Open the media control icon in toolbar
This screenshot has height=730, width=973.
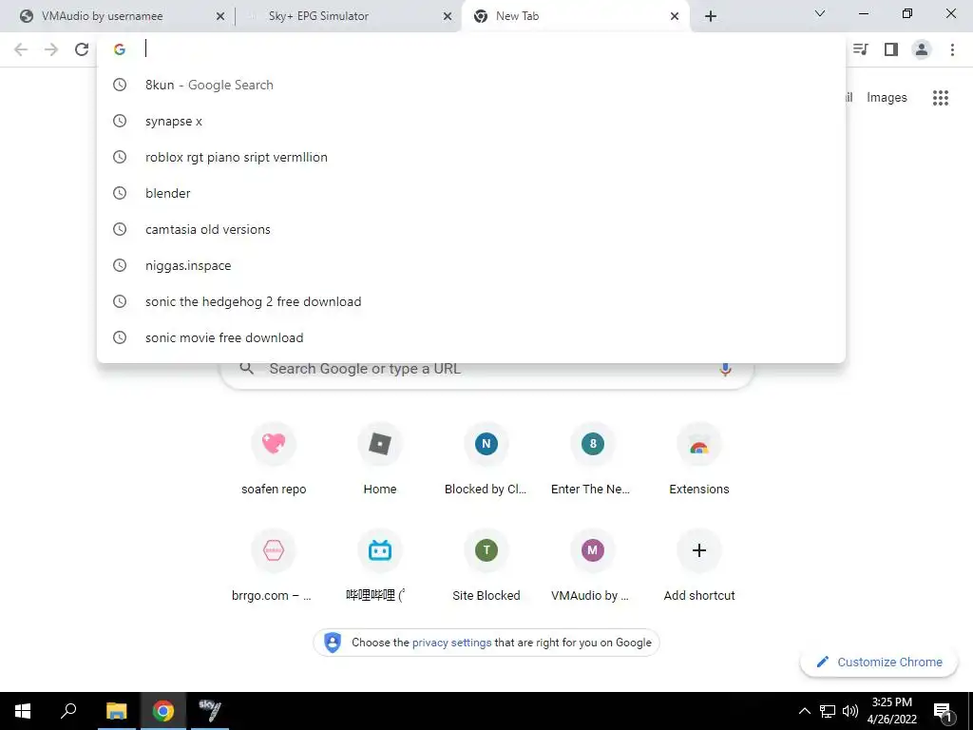[x=861, y=49]
